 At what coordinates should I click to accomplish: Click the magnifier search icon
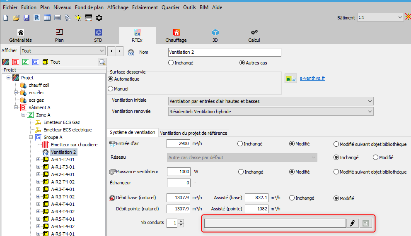pyautogui.click(x=102, y=62)
